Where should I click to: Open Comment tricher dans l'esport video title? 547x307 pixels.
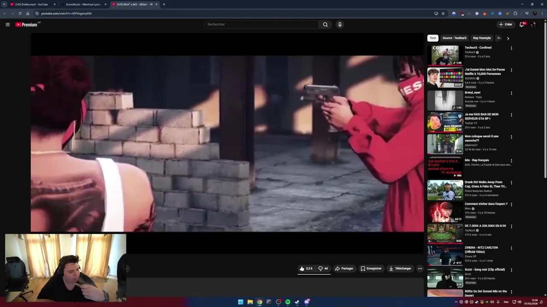486,204
